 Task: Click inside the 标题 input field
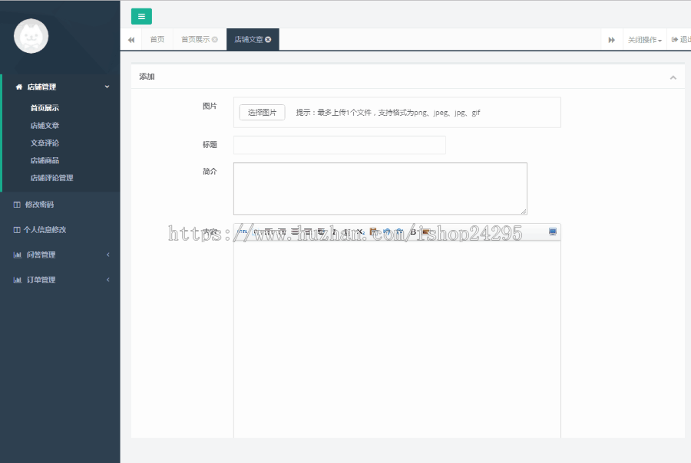338,145
